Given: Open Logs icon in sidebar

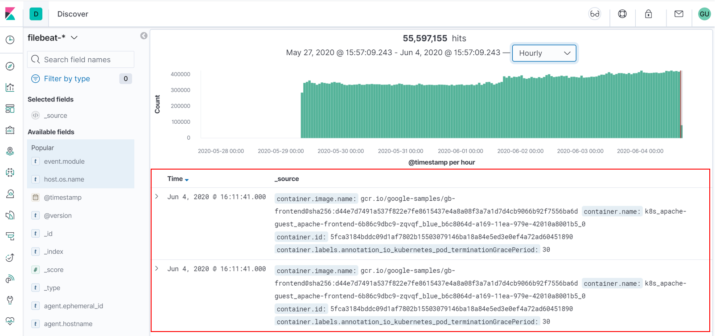Looking at the screenshot, I should (x=10, y=215).
